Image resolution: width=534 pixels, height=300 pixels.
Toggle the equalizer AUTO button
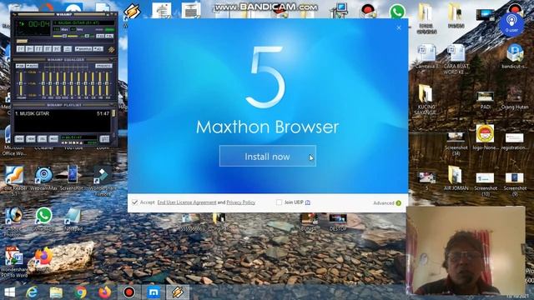[32, 66]
